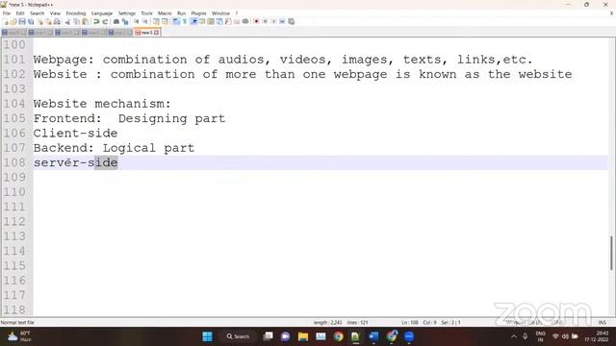Open the Language menu
Screen dimensions: 616x346
[102, 13]
